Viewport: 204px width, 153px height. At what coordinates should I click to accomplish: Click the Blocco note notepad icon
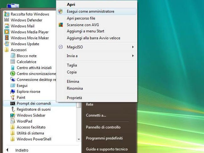point(13,56)
